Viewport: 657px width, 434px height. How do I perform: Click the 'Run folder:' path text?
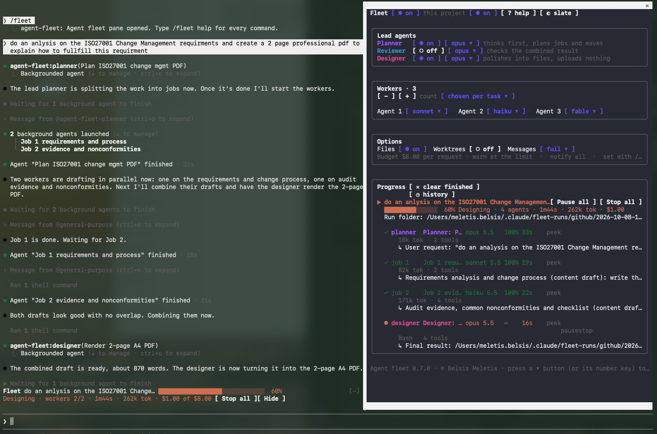coord(513,217)
